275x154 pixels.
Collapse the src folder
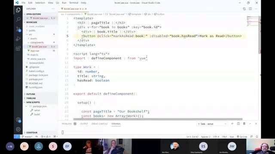(31, 34)
